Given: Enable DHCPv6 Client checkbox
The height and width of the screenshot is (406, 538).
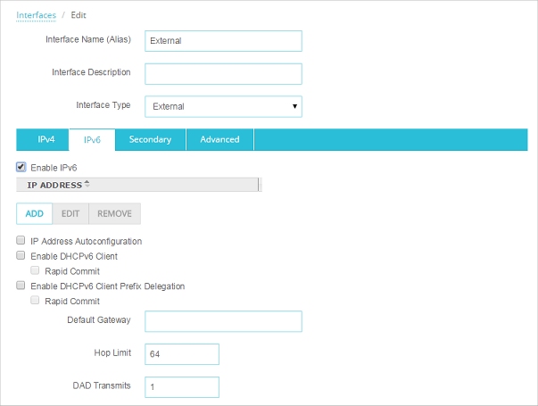Looking at the screenshot, I should (21, 256).
